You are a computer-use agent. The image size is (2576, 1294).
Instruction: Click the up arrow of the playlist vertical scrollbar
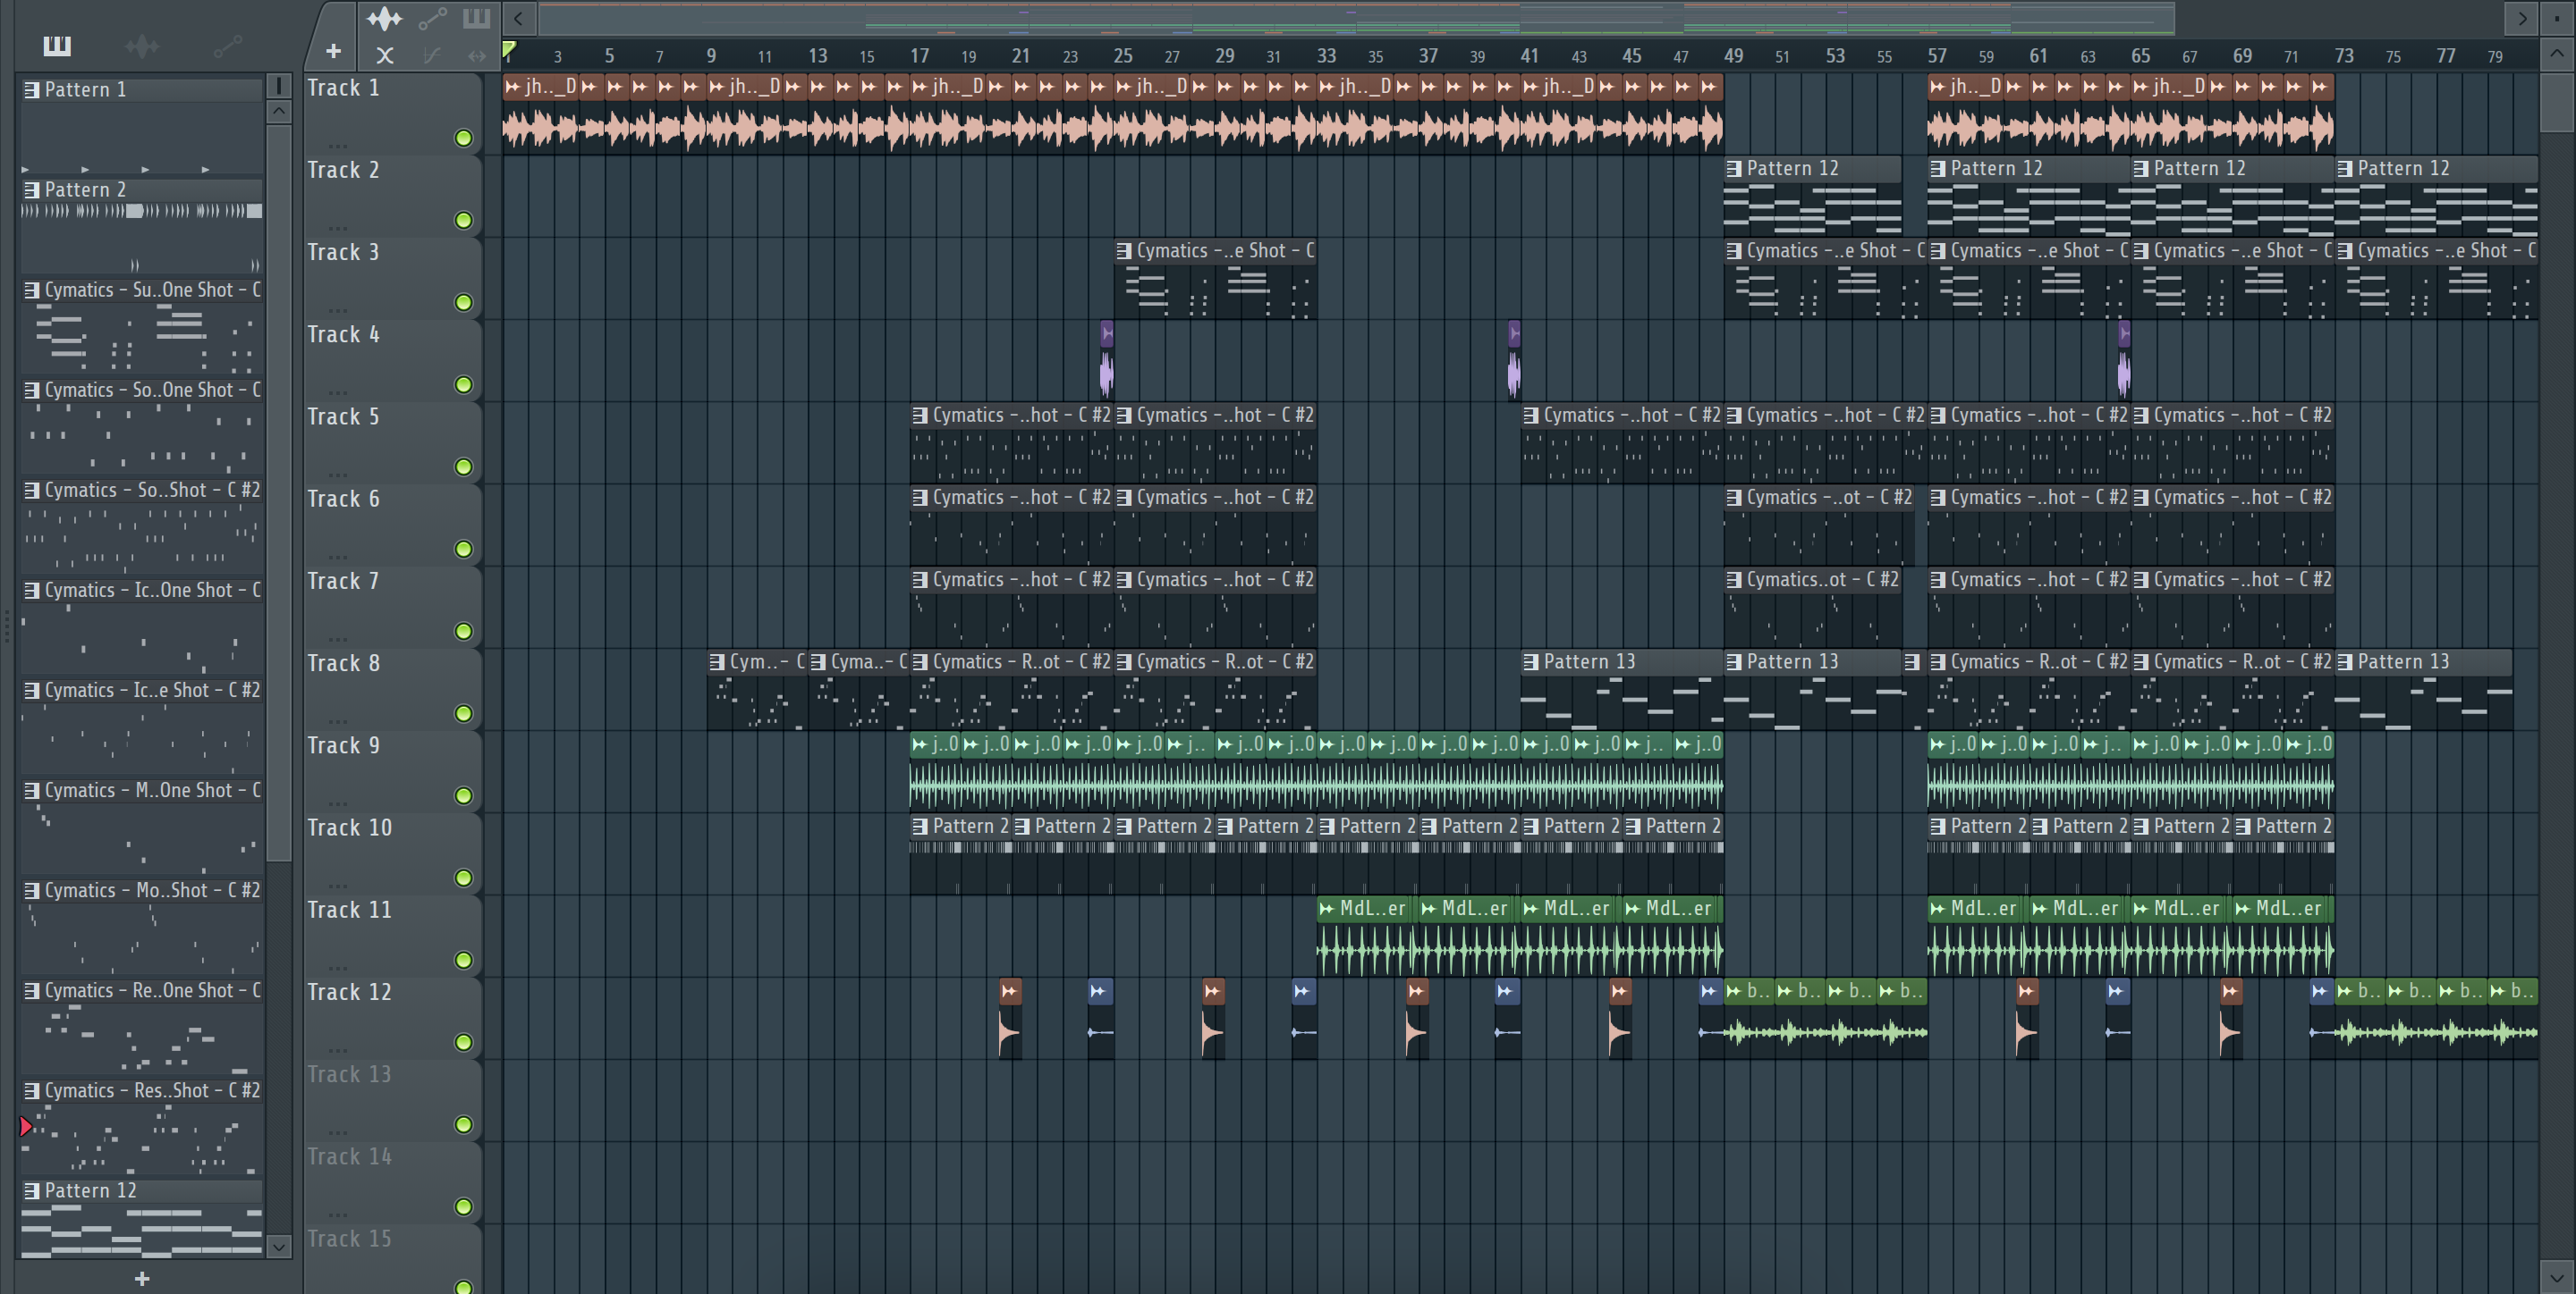(2557, 55)
